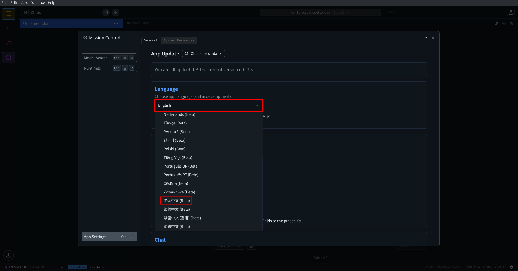Click the Chat section heading
Image resolution: width=518 pixels, height=271 pixels.
point(160,240)
